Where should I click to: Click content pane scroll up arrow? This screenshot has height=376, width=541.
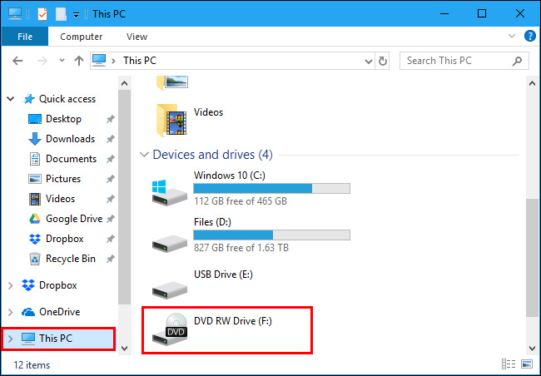tap(532, 83)
